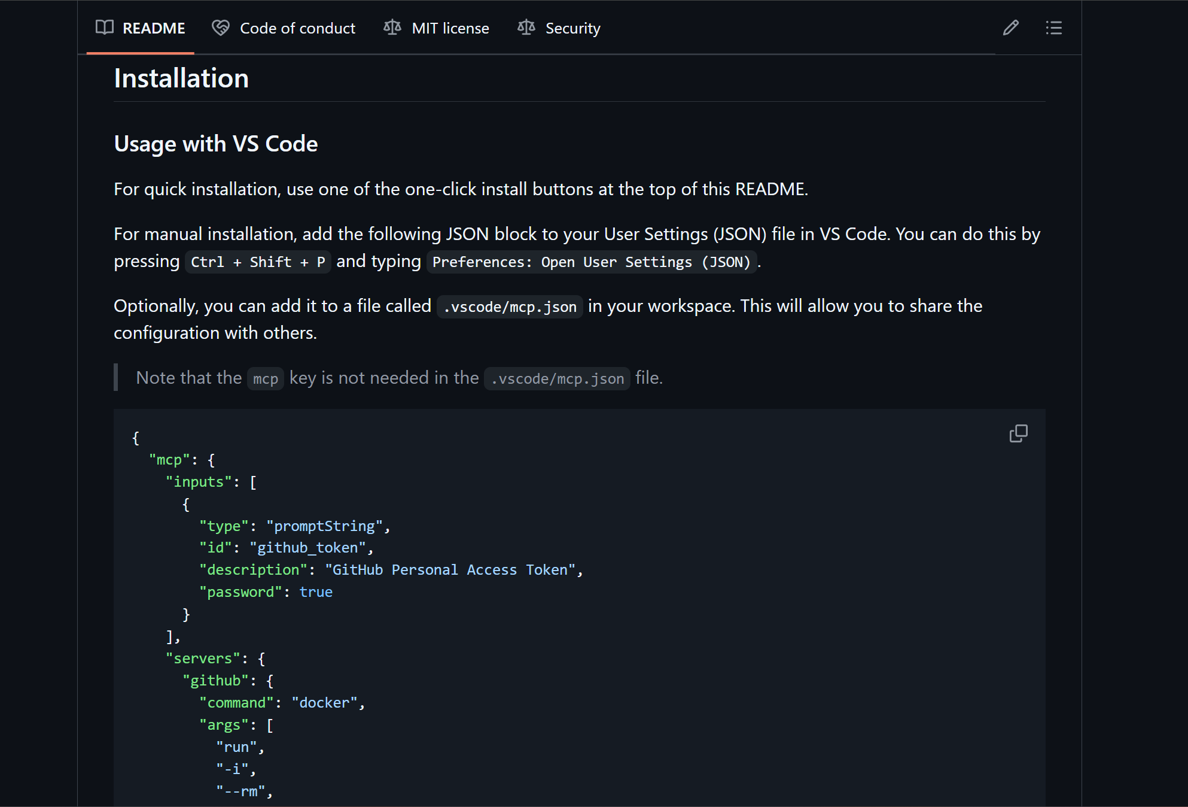This screenshot has width=1188, height=807.
Task: Click the Usage with VS Code heading
Action: [215, 144]
